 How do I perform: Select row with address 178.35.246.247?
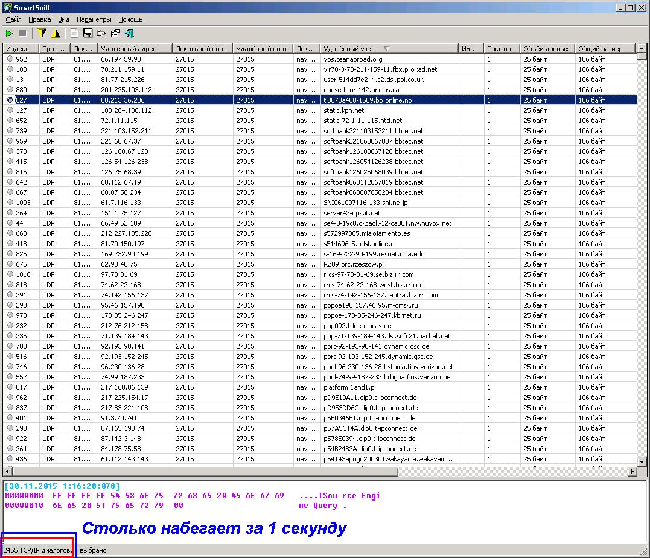click(320, 315)
